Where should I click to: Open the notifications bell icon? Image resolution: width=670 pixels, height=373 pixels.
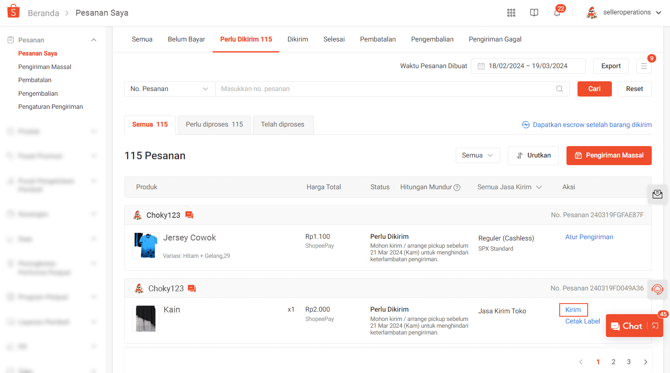point(557,13)
